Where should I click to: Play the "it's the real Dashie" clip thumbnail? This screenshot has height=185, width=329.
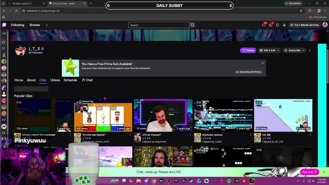click(103, 115)
